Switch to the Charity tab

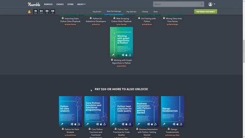coord(145,11)
